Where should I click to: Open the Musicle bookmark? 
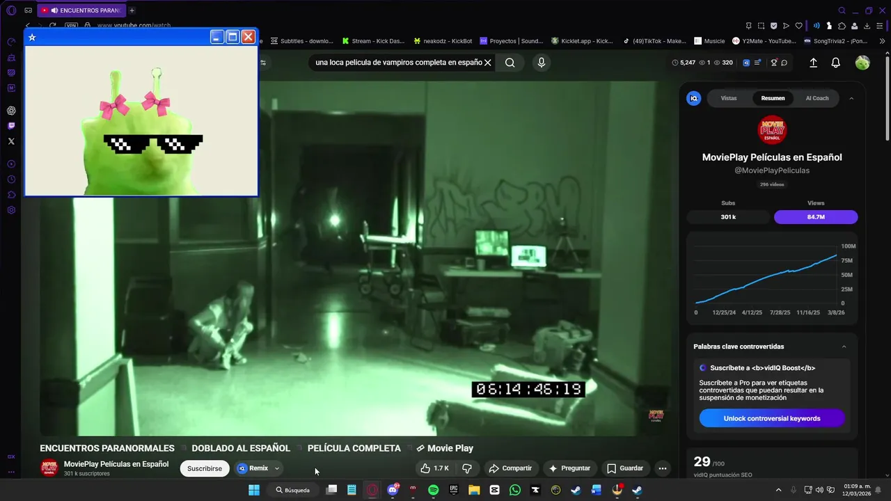(x=709, y=41)
